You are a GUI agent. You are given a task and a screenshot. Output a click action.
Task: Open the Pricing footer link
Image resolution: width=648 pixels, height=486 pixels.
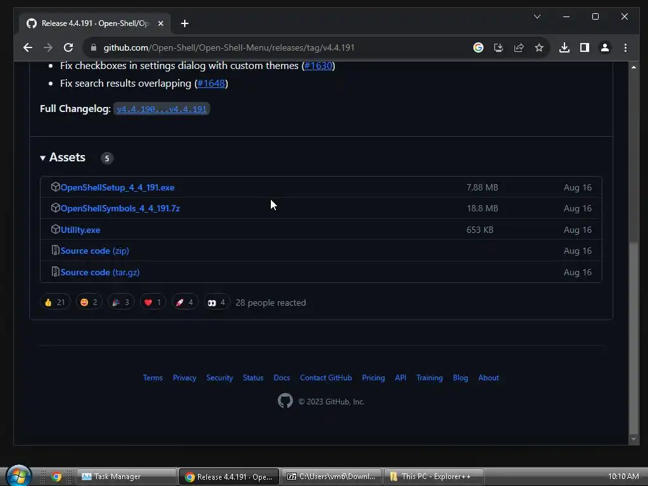point(373,378)
